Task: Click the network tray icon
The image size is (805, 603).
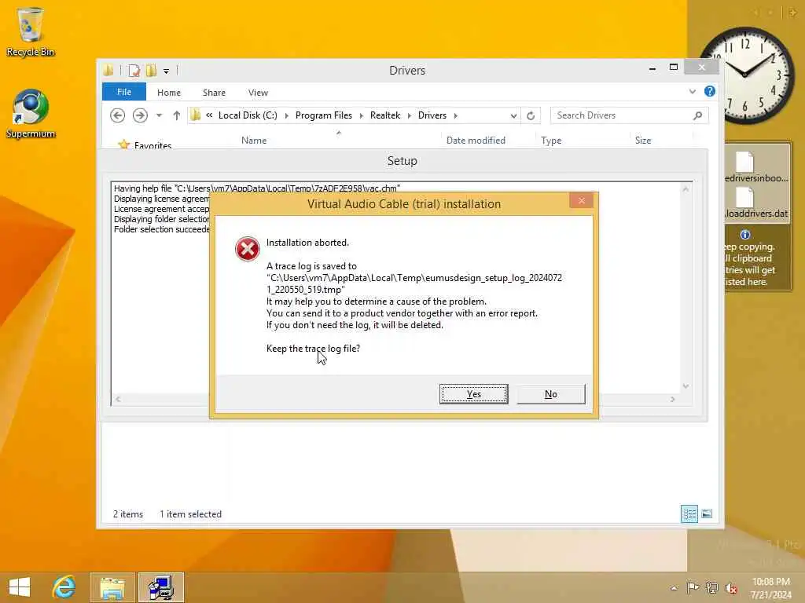Action: pos(711,588)
